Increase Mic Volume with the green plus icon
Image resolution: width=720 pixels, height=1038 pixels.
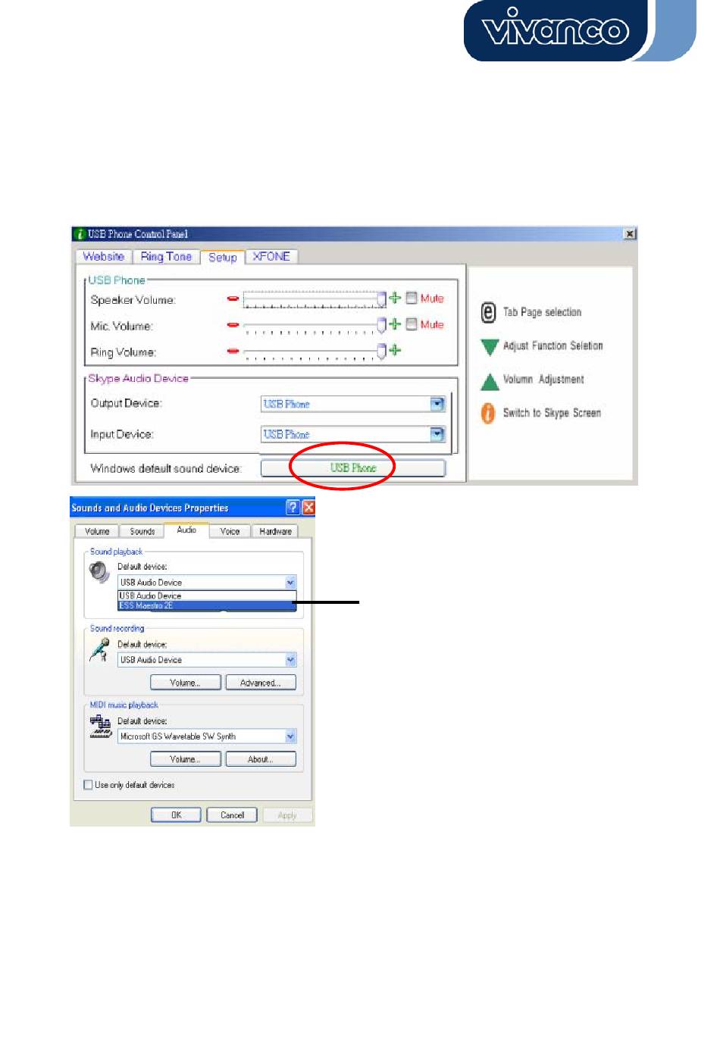[x=395, y=324]
